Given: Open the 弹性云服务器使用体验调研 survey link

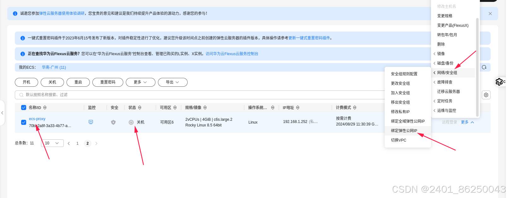Looking at the screenshot, I should point(62,14).
